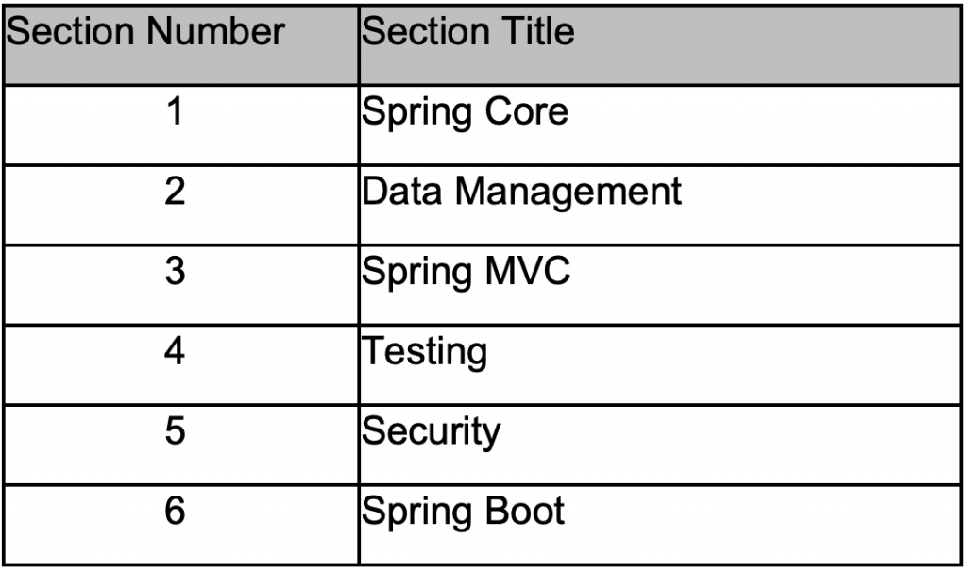This screenshot has width=967, height=572.
Task: Select the cell containing number 3
Action: [175, 273]
